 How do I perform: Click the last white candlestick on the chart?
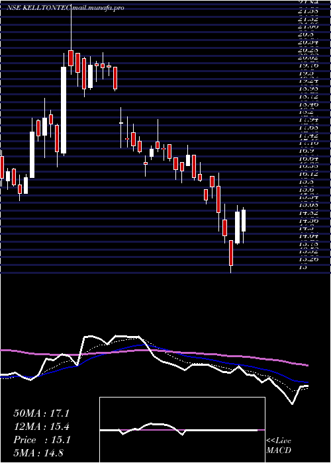tap(244, 220)
